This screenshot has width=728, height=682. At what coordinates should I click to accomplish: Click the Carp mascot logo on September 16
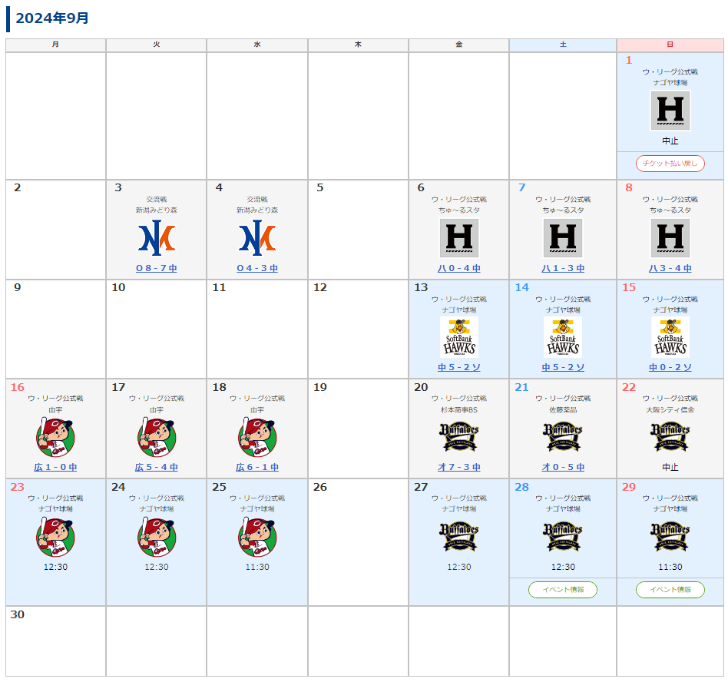55,437
